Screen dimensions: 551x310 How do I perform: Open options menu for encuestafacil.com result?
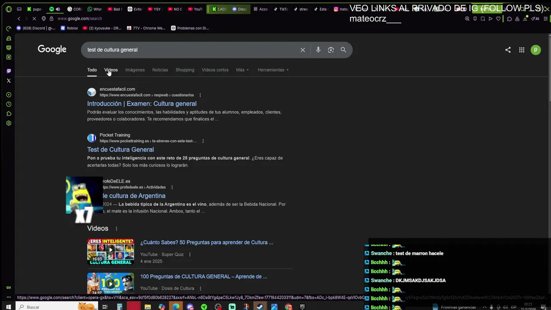[200, 95]
